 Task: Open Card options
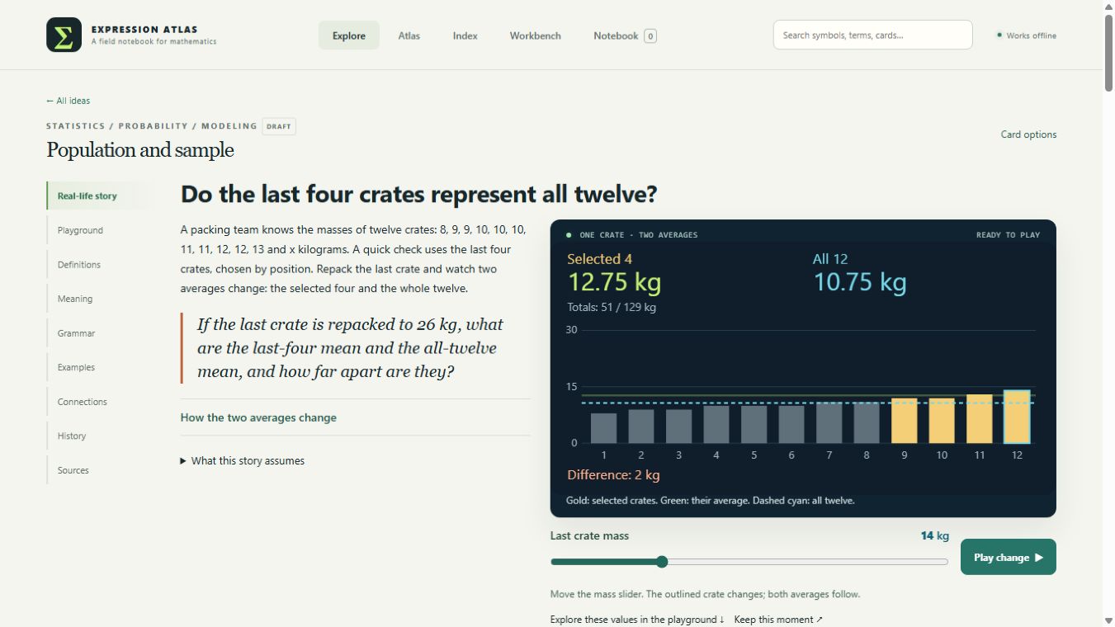coord(1028,134)
